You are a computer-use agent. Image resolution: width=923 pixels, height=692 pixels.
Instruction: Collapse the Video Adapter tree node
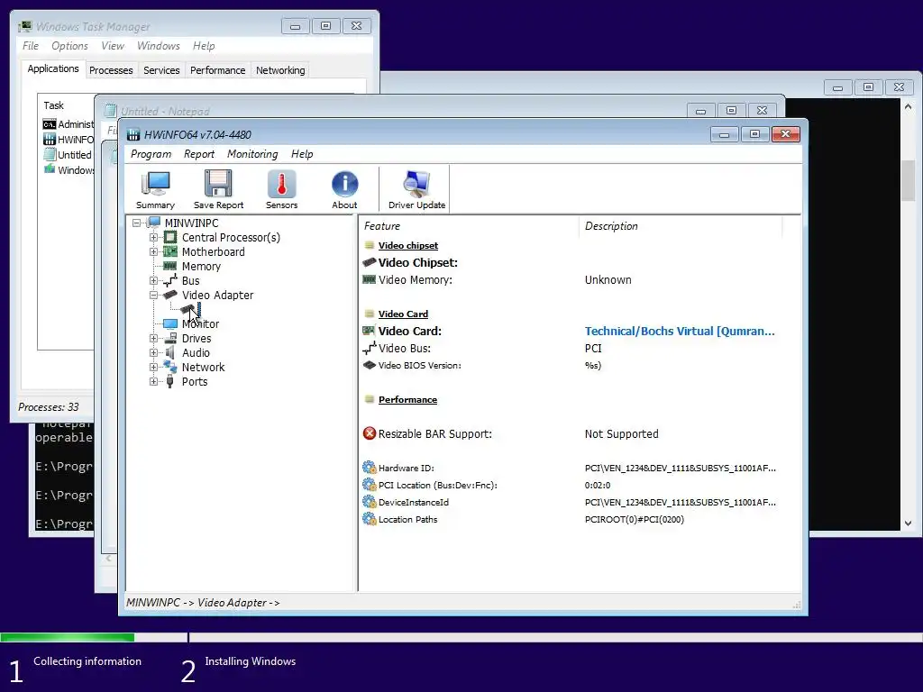(x=153, y=295)
